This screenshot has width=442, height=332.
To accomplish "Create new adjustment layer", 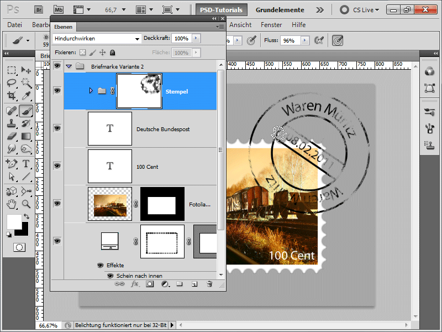I will pos(165,284).
